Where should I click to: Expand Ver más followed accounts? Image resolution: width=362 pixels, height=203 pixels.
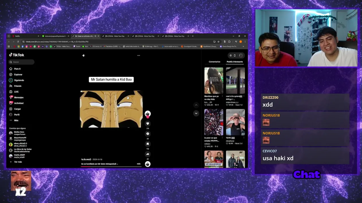click(x=16, y=162)
